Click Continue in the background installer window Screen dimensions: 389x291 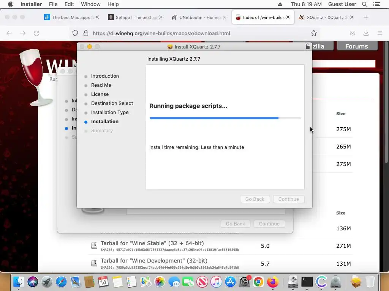point(269,224)
